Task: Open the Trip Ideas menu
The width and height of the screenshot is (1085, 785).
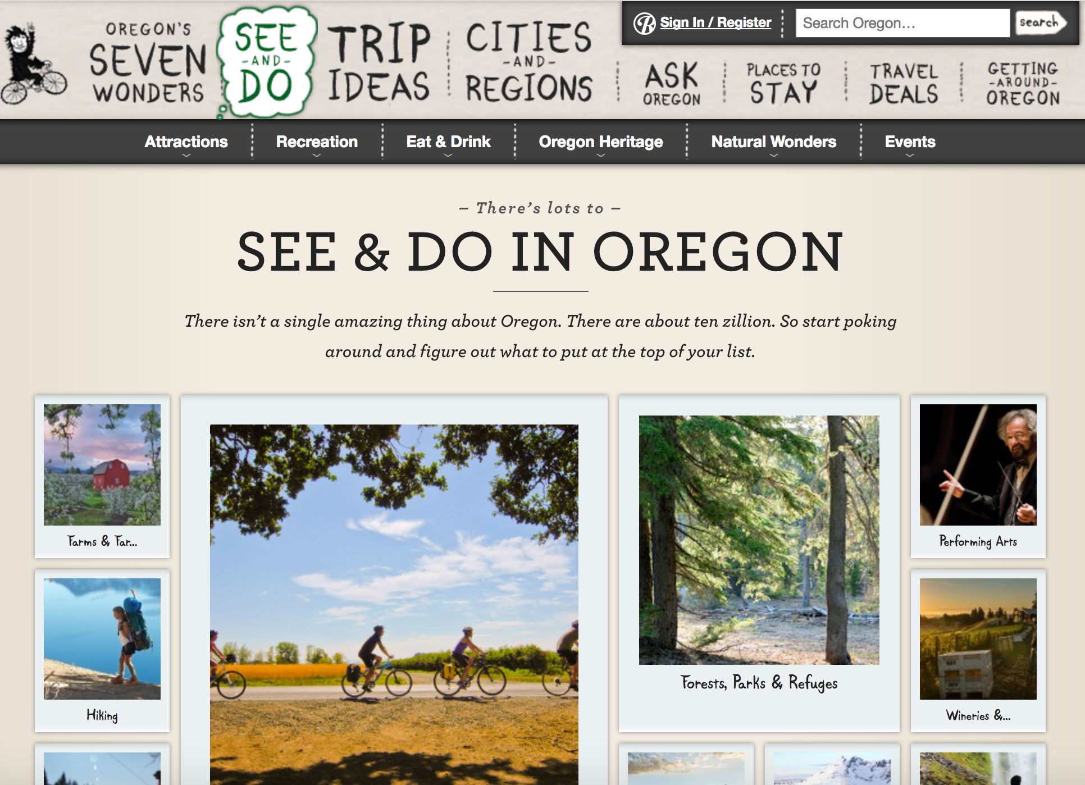Action: point(379,63)
